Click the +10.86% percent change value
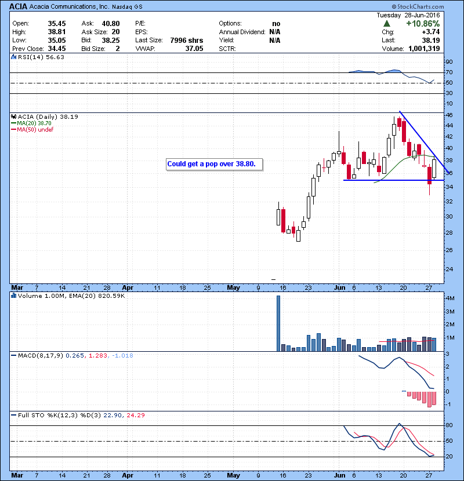Screen dimensions: 464x481 point(423,24)
